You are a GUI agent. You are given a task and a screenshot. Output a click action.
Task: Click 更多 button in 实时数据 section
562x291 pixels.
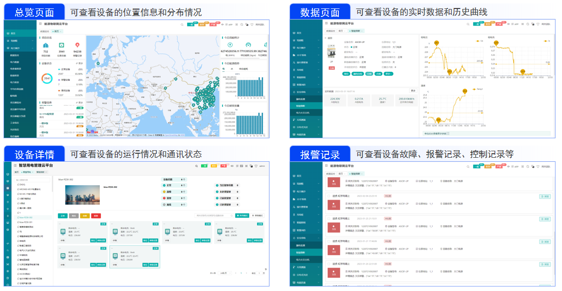coord(413,91)
